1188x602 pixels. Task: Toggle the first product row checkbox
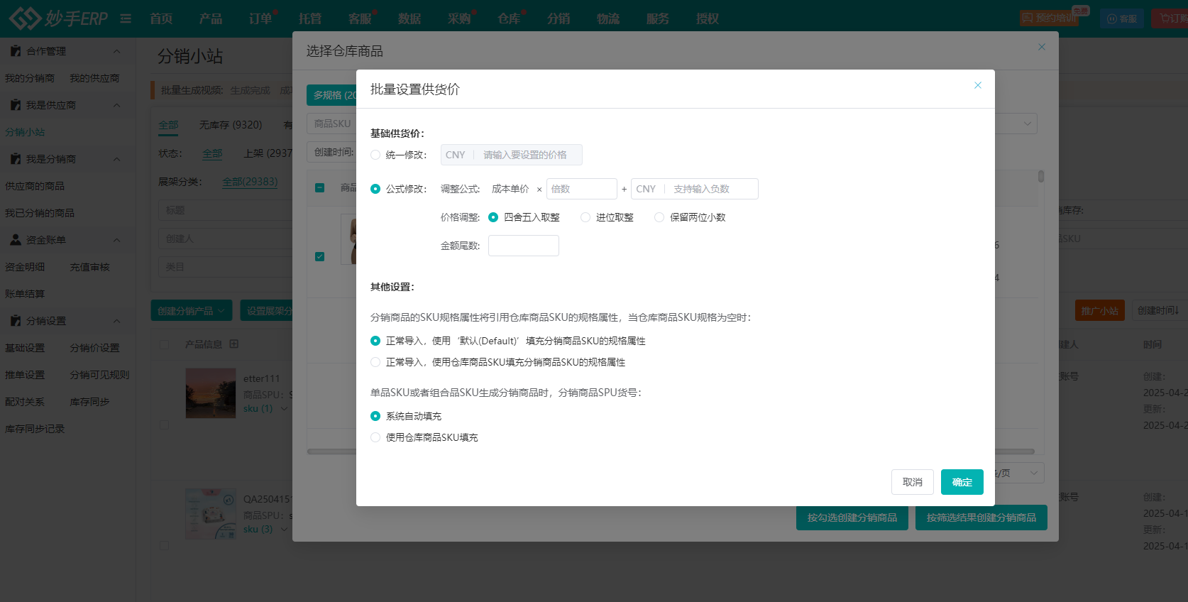320,256
